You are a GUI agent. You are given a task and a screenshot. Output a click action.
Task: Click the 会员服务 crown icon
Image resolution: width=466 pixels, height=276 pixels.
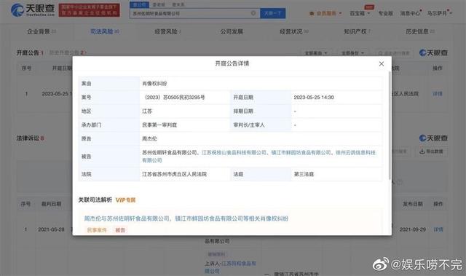312,14
